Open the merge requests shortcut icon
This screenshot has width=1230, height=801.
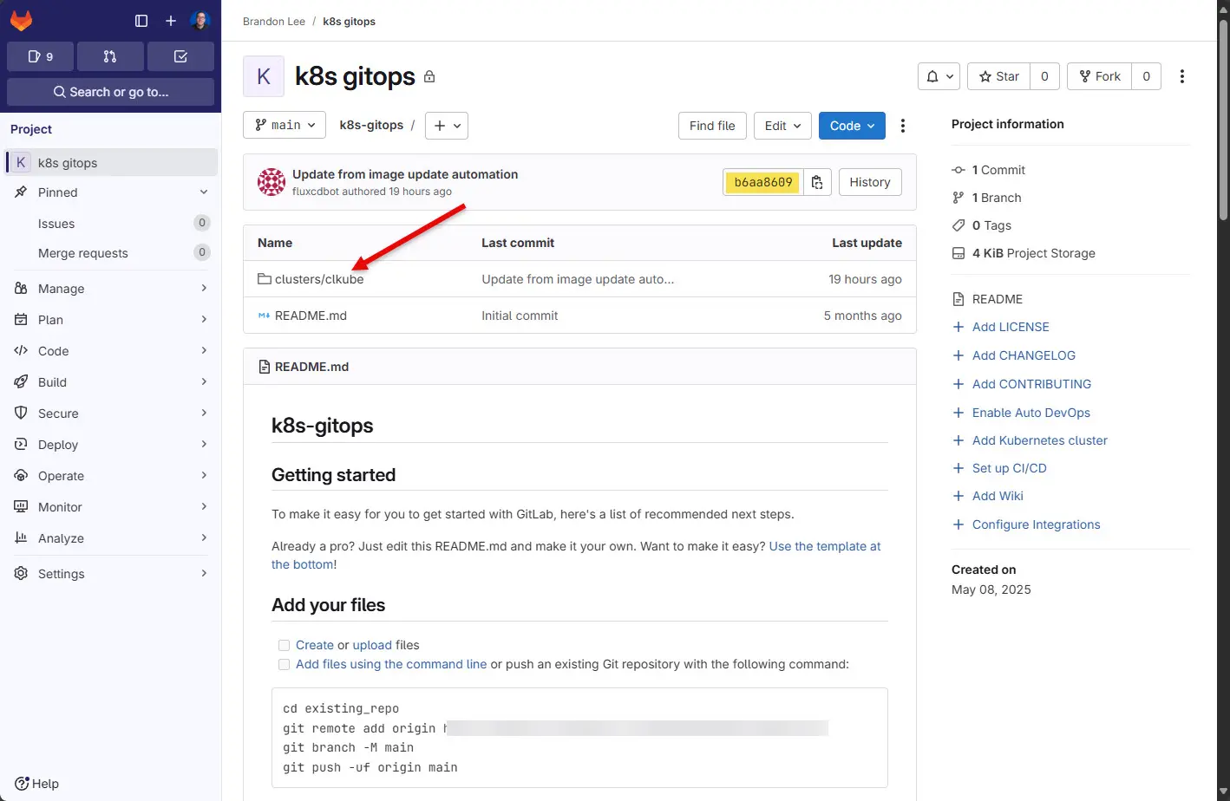click(x=110, y=56)
